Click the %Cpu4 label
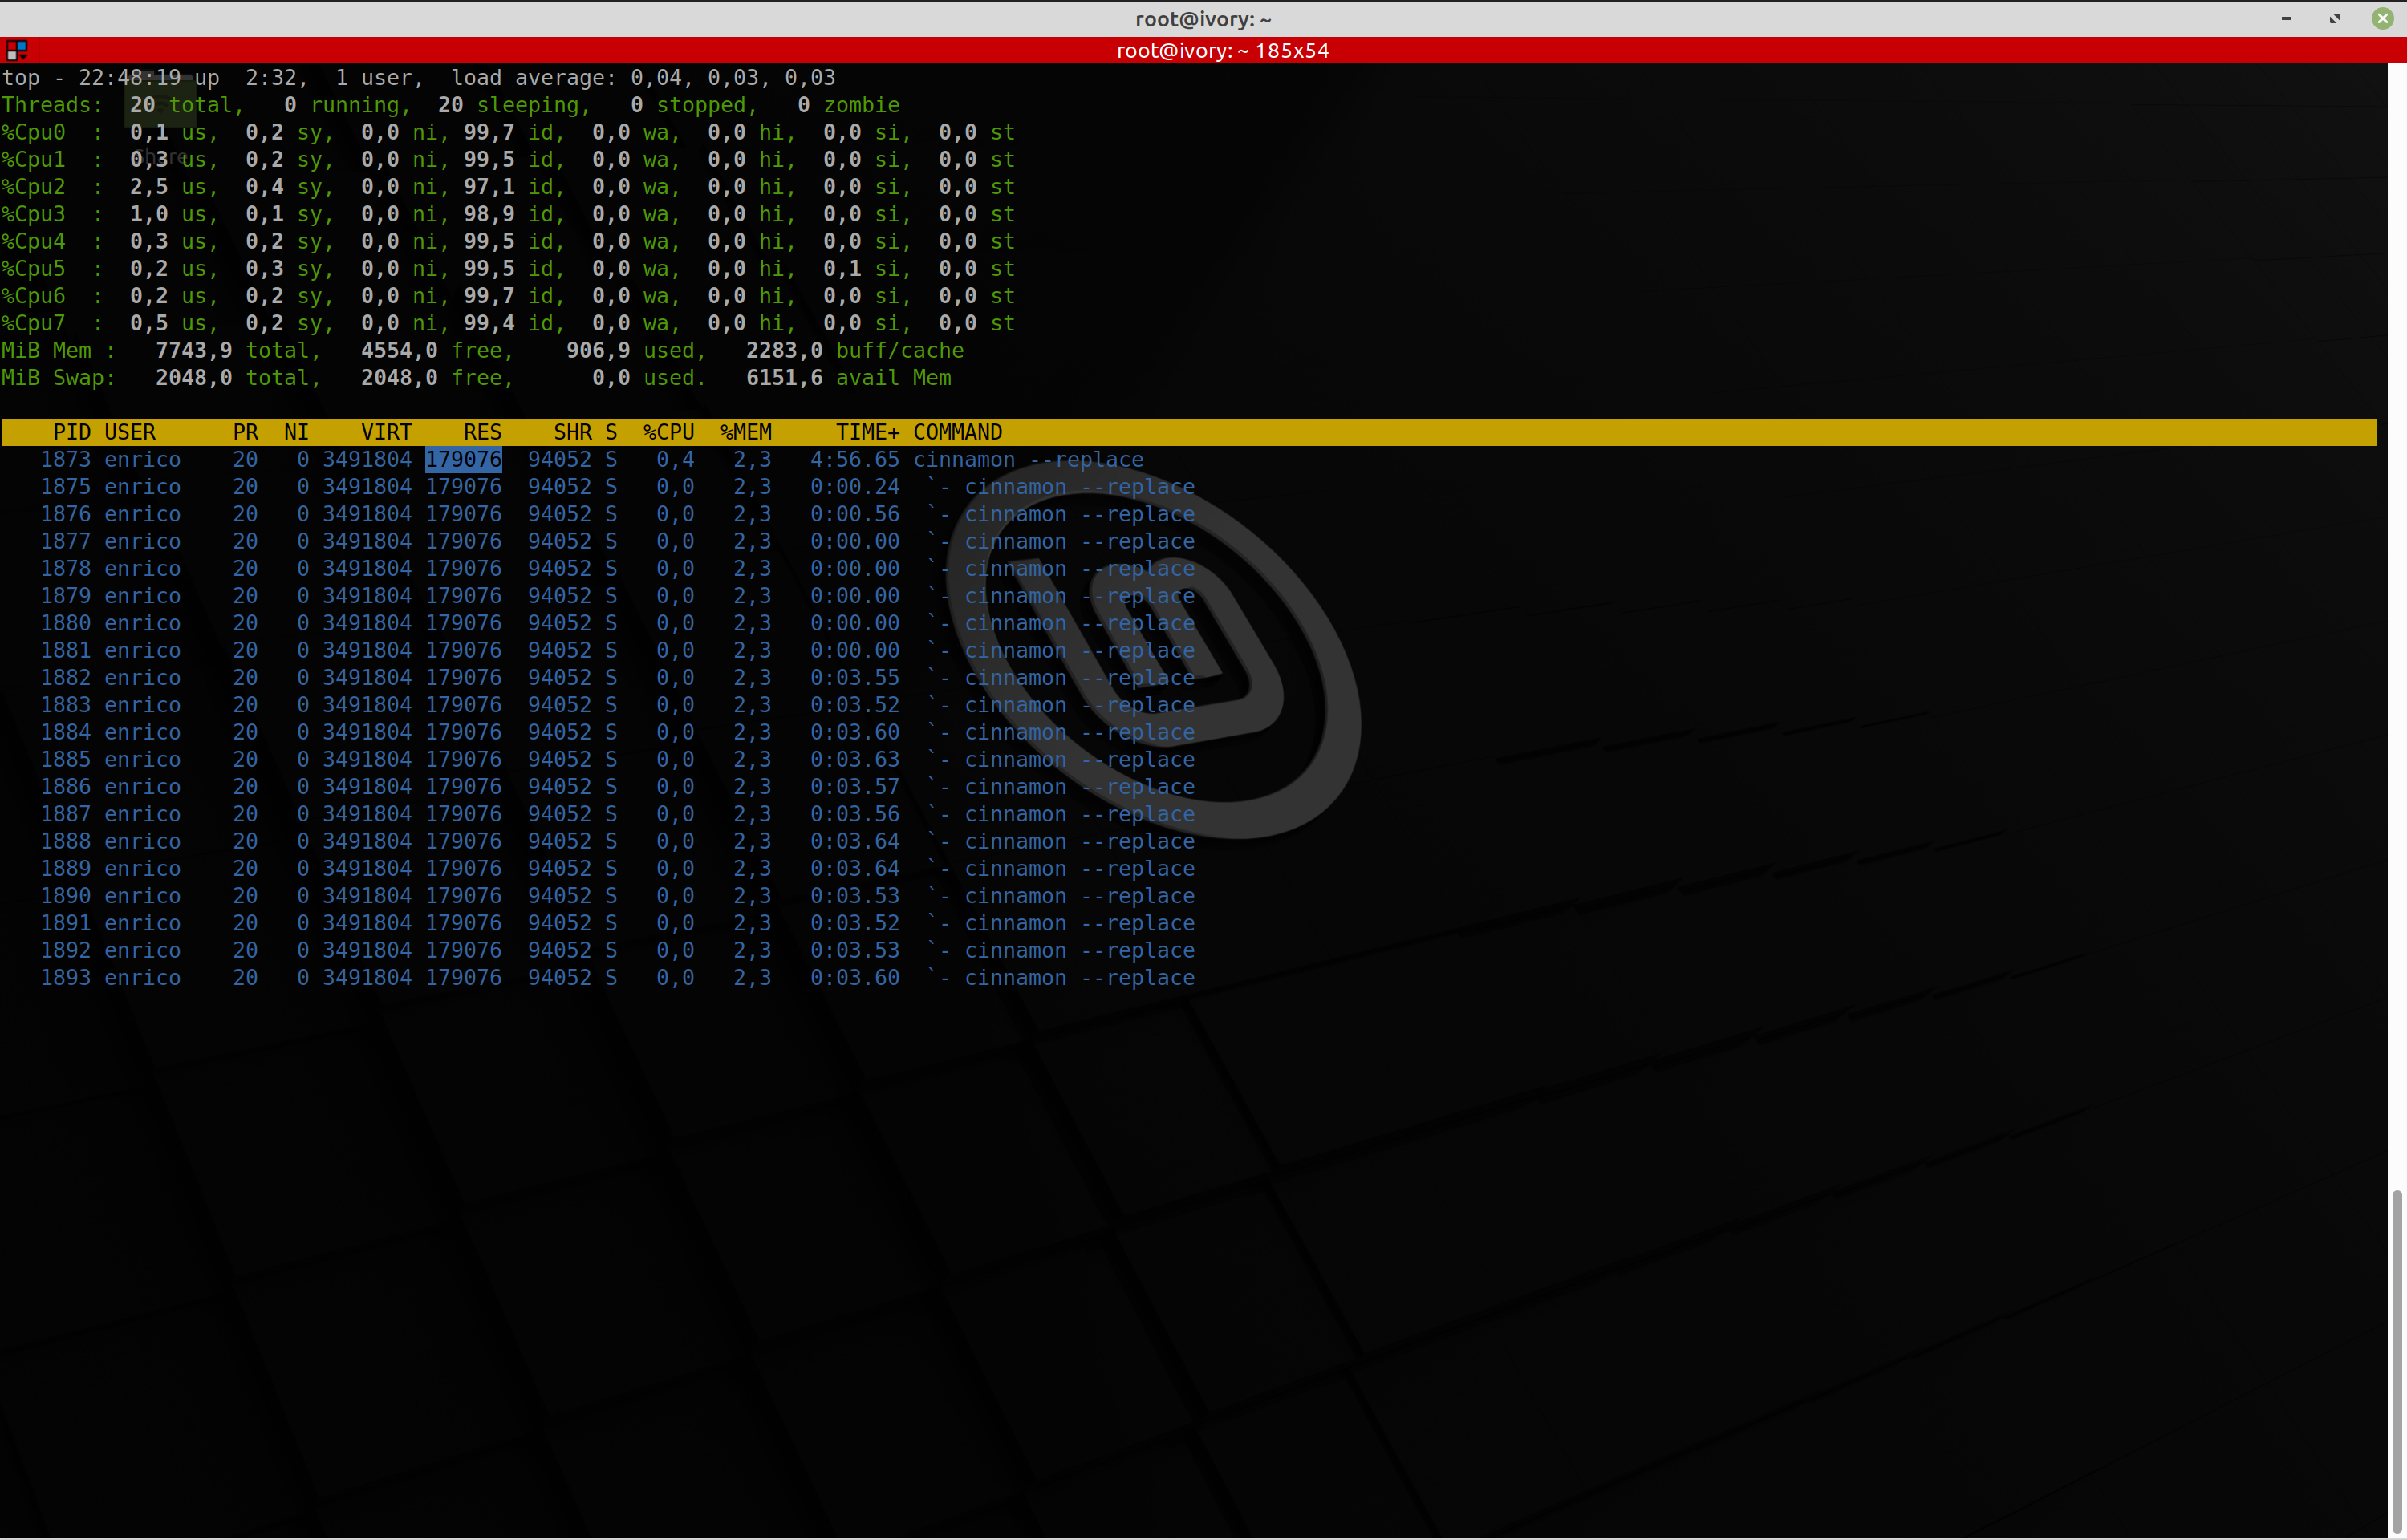The height and width of the screenshot is (1540, 2407). (x=33, y=241)
